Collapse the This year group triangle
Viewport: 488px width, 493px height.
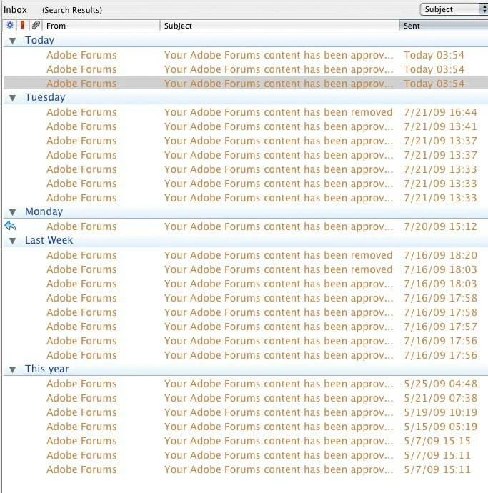point(13,369)
